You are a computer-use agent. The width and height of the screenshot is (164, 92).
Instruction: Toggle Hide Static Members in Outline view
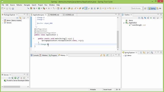[148, 18]
